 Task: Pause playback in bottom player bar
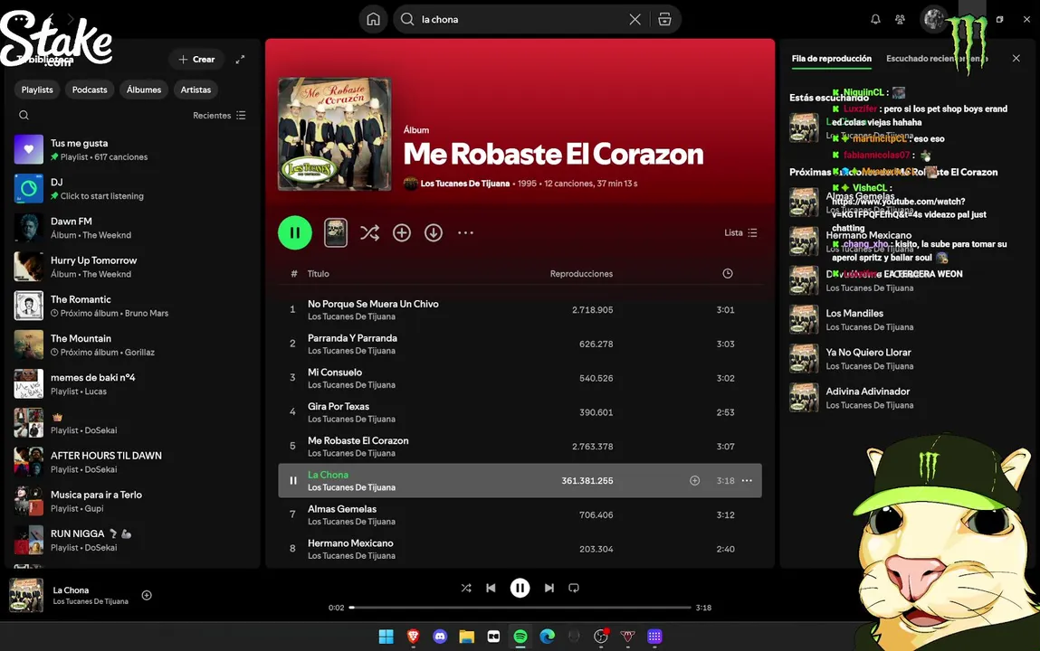[520, 588]
